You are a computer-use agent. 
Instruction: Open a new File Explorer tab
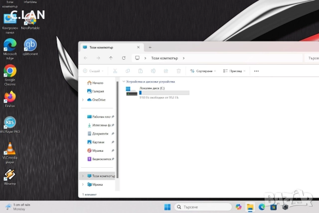[x=150, y=47]
